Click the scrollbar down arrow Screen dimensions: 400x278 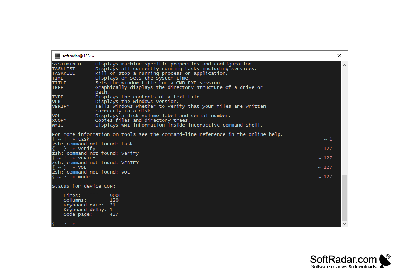coord(344,224)
